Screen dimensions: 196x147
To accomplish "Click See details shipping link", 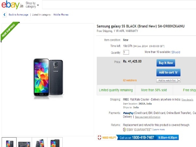I will coord(188,100).
